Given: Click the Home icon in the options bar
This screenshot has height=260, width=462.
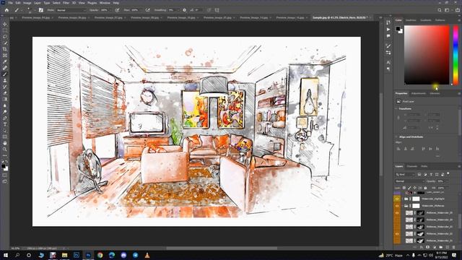Looking at the screenshot, I should point(6,10).
